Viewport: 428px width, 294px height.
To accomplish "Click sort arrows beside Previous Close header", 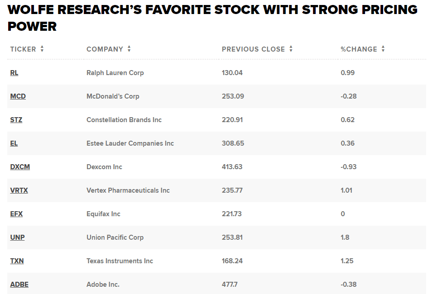I will pyautogui.click(x=291, y=49).
